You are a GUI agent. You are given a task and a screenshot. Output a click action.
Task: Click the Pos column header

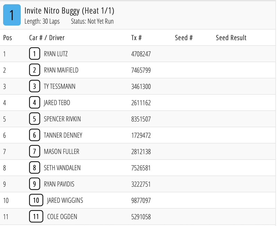pyautogui.click(x=8, y=38)
